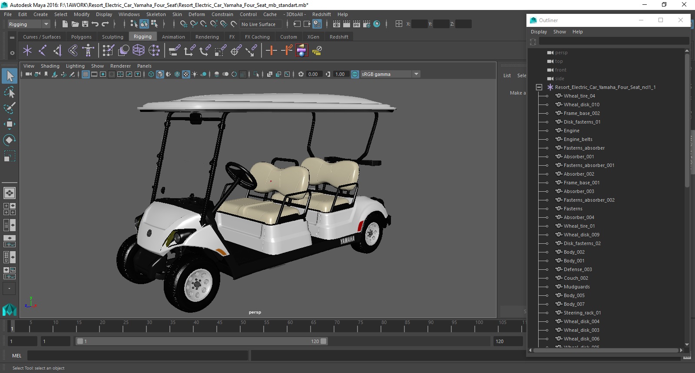This screenshot has width=695, height=373.
Task: Switch to the Animation shelf tab
Action: pyautogui.click(x=173, y=37)
